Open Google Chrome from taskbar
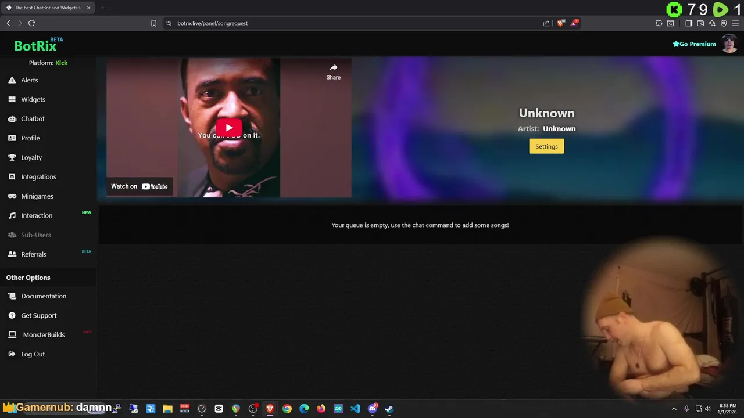 [x=287, y=409]
